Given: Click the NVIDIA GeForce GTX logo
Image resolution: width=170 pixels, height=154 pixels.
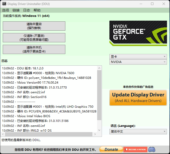Looking at the screenshot, I should 138,33.
